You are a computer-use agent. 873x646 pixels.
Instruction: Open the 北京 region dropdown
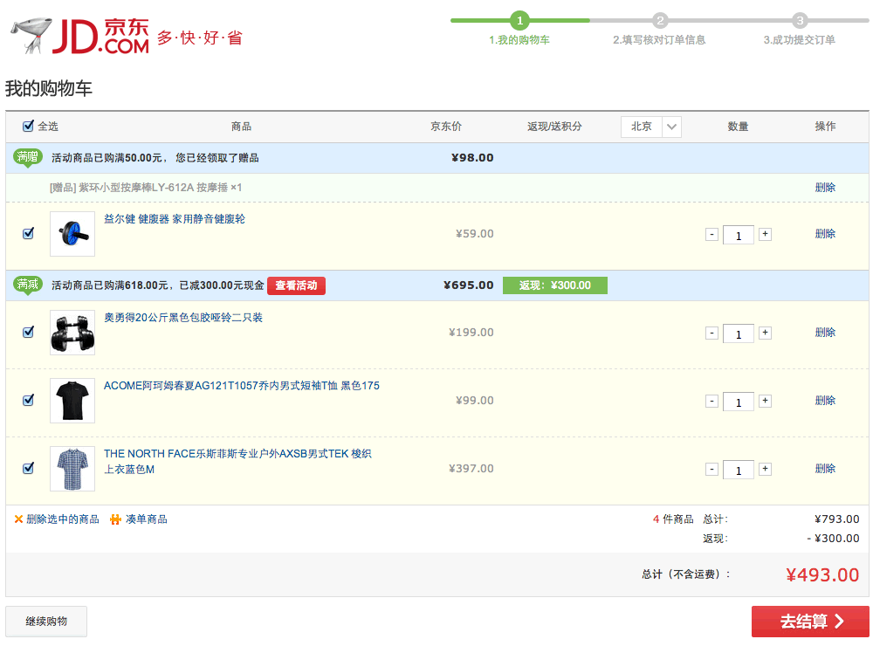click(651, 127)
